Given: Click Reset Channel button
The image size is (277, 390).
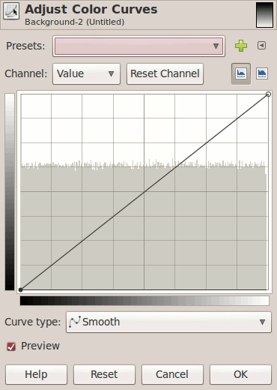Looking at the screenshot, I should click(x=165, y=73).
